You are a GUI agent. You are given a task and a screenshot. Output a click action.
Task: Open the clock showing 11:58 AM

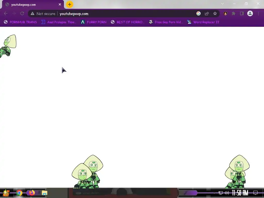(240, 193)
